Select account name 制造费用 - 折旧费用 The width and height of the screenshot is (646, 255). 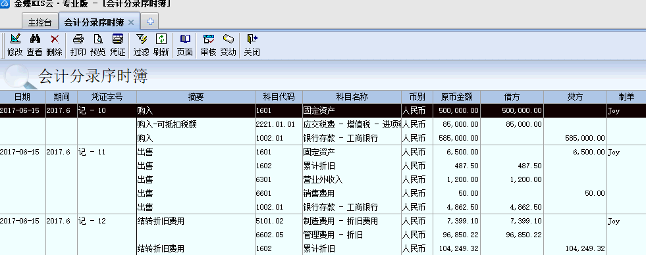[x=340, y=221]
